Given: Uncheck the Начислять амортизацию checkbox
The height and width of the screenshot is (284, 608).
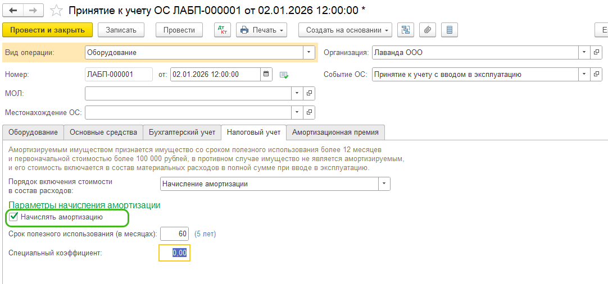Looking at the screenshot, I should (14, 217).
